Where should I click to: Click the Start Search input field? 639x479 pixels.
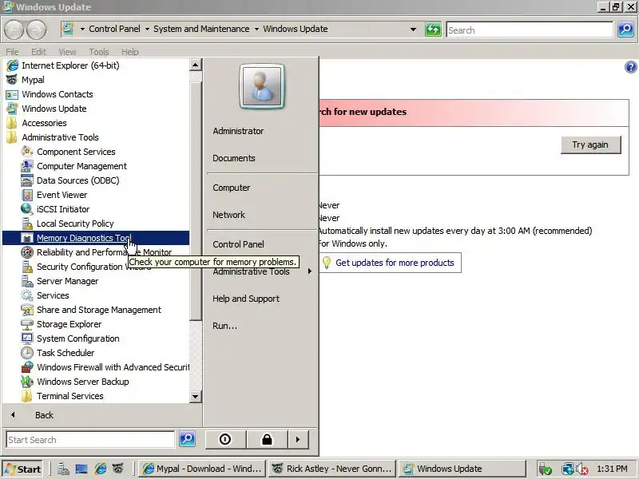[x=90, y=440]
